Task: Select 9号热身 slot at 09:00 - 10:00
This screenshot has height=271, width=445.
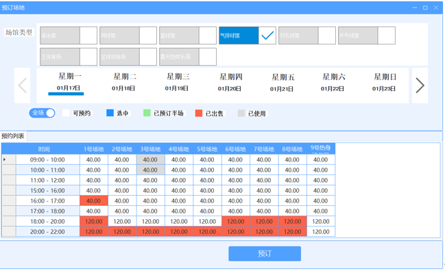Action: point(321,159)
